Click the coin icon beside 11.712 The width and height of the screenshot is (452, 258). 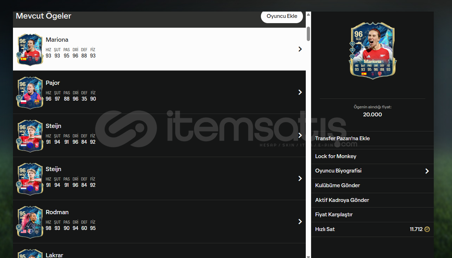click(427, 229)
